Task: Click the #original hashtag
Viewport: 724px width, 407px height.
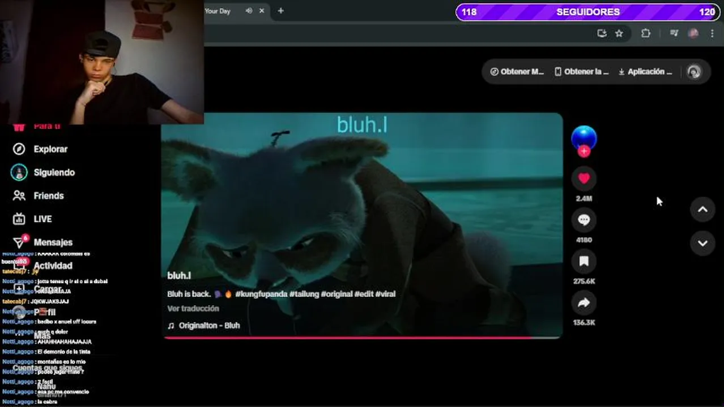Action: click(337, 294)
